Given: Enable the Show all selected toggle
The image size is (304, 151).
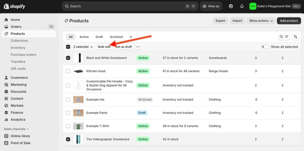Looking at the screenshot, I should tap(265, 47).
